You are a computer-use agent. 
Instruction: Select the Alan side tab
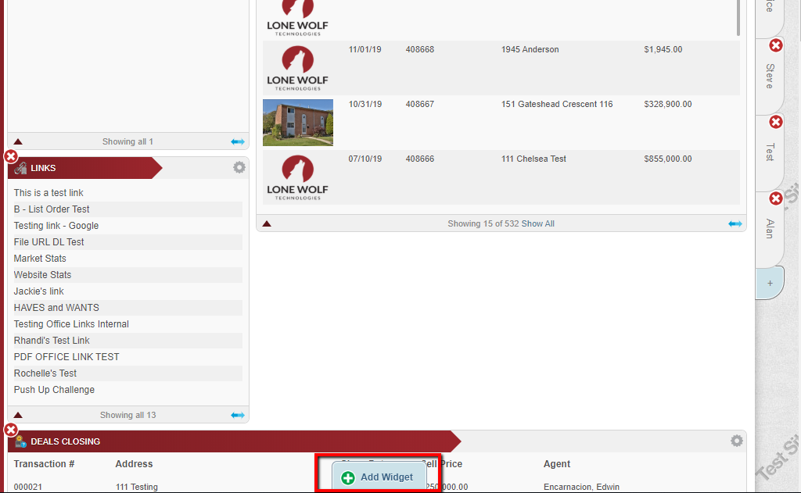tap(769, 227)
